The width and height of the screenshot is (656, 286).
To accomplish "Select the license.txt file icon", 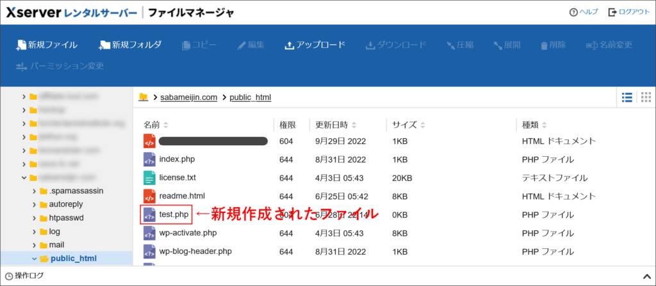I will coord(149,178).
